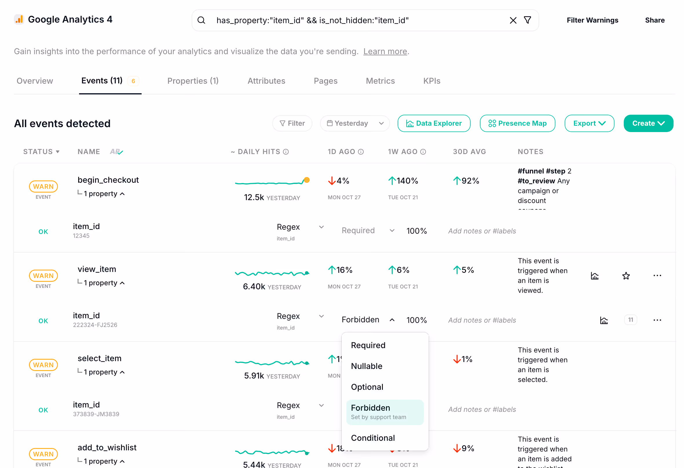Collapse begin_checkout's 1 property expander
Image resolution: width=684 pixels, height=468 pixels.
pos(104,194)
